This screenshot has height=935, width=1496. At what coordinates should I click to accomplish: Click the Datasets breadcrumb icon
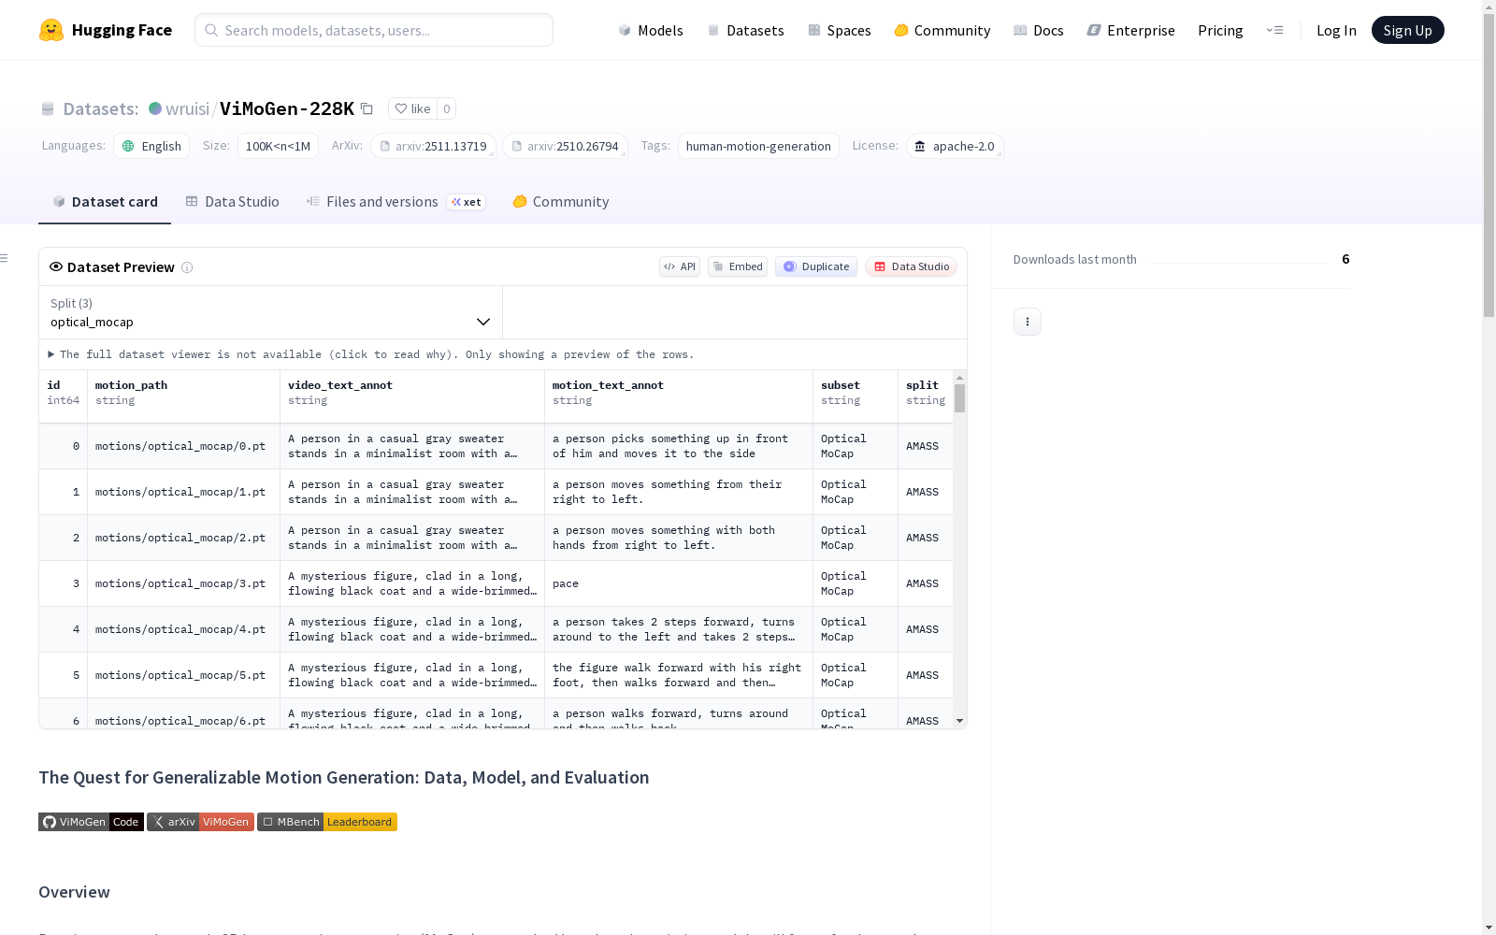tap(48, 108)
